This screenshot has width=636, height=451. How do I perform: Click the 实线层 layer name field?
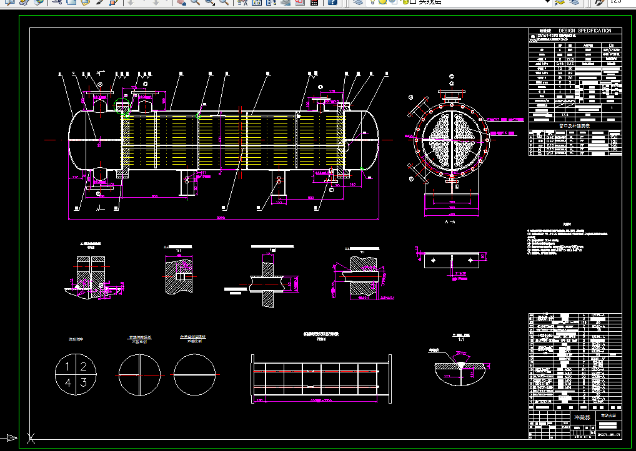coord(430,2)
